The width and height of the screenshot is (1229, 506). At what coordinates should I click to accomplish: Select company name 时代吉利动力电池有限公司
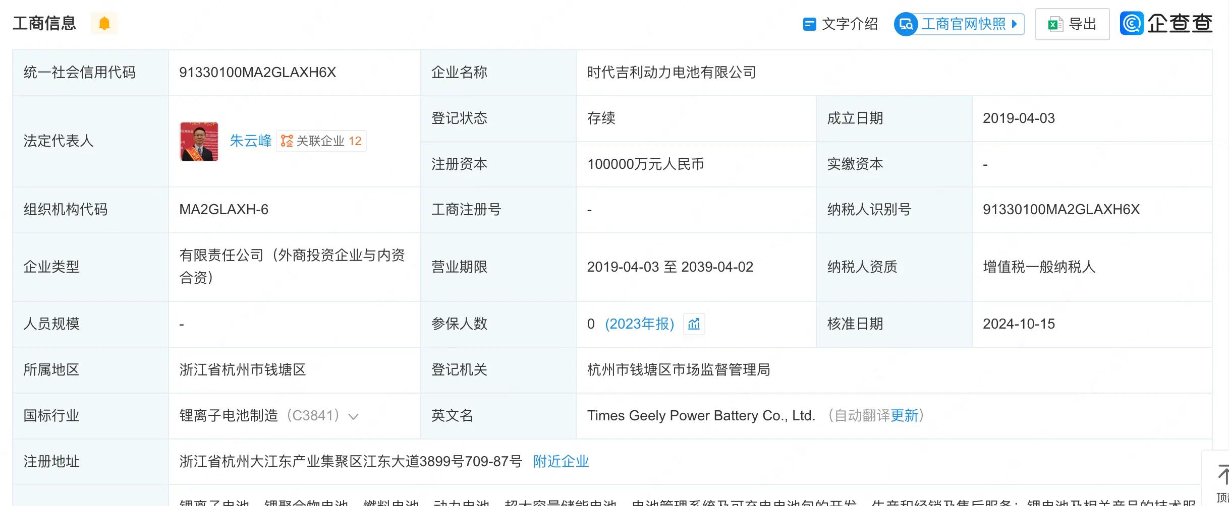[672, 73]
